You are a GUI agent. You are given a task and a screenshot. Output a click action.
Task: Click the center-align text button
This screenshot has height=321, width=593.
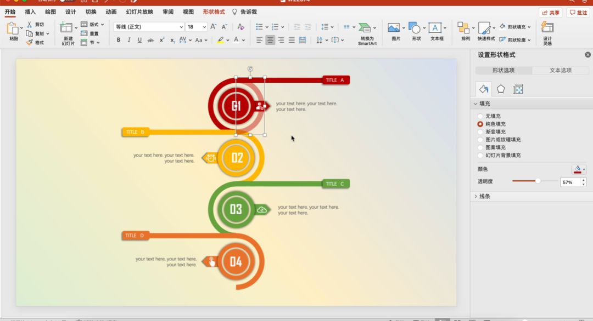(x=270, y=40)
